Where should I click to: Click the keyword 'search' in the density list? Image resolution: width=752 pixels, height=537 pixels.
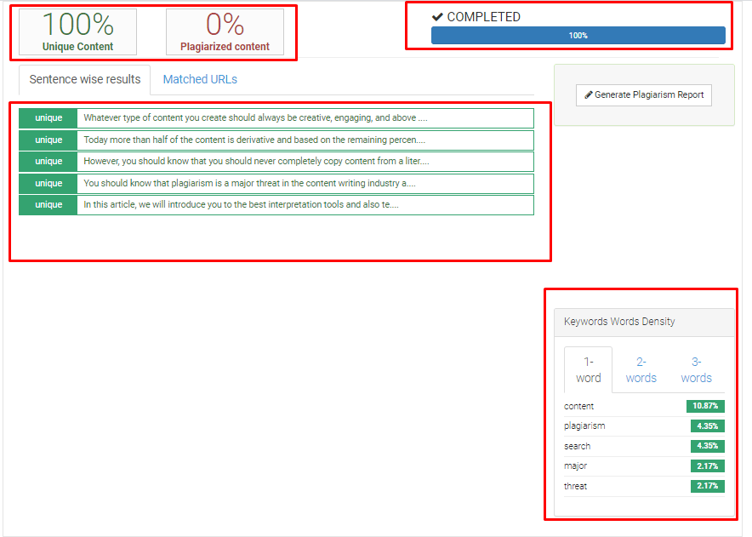tap(578, 446)
